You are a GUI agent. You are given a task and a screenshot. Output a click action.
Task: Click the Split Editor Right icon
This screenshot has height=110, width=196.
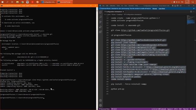(x=191, y=12)
